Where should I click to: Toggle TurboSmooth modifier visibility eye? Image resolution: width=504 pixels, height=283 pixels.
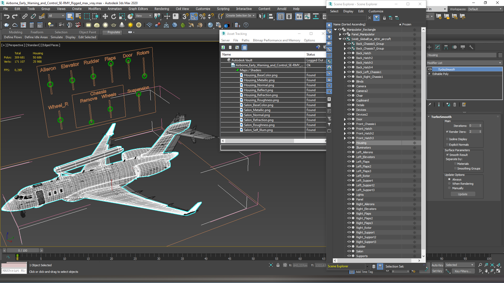click(430, 69)
